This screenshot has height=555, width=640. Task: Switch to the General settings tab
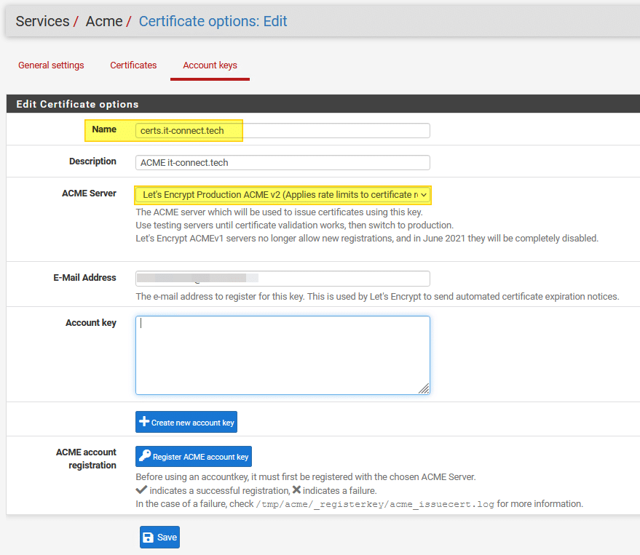pyautogui.click(x=51, y=65)
